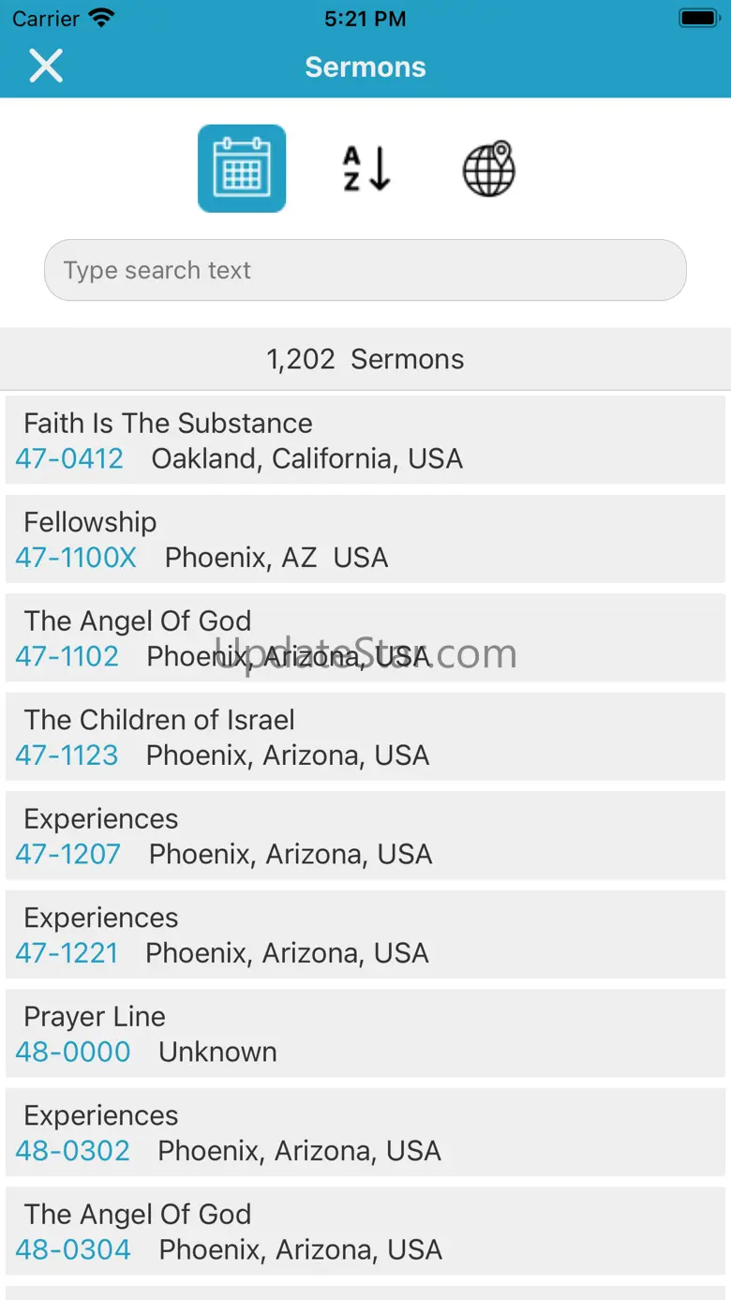Image resolution: width=731 pixels, height=1300 pixels.
Task: Tap the globe location sort icon
Action: [488, 169]
